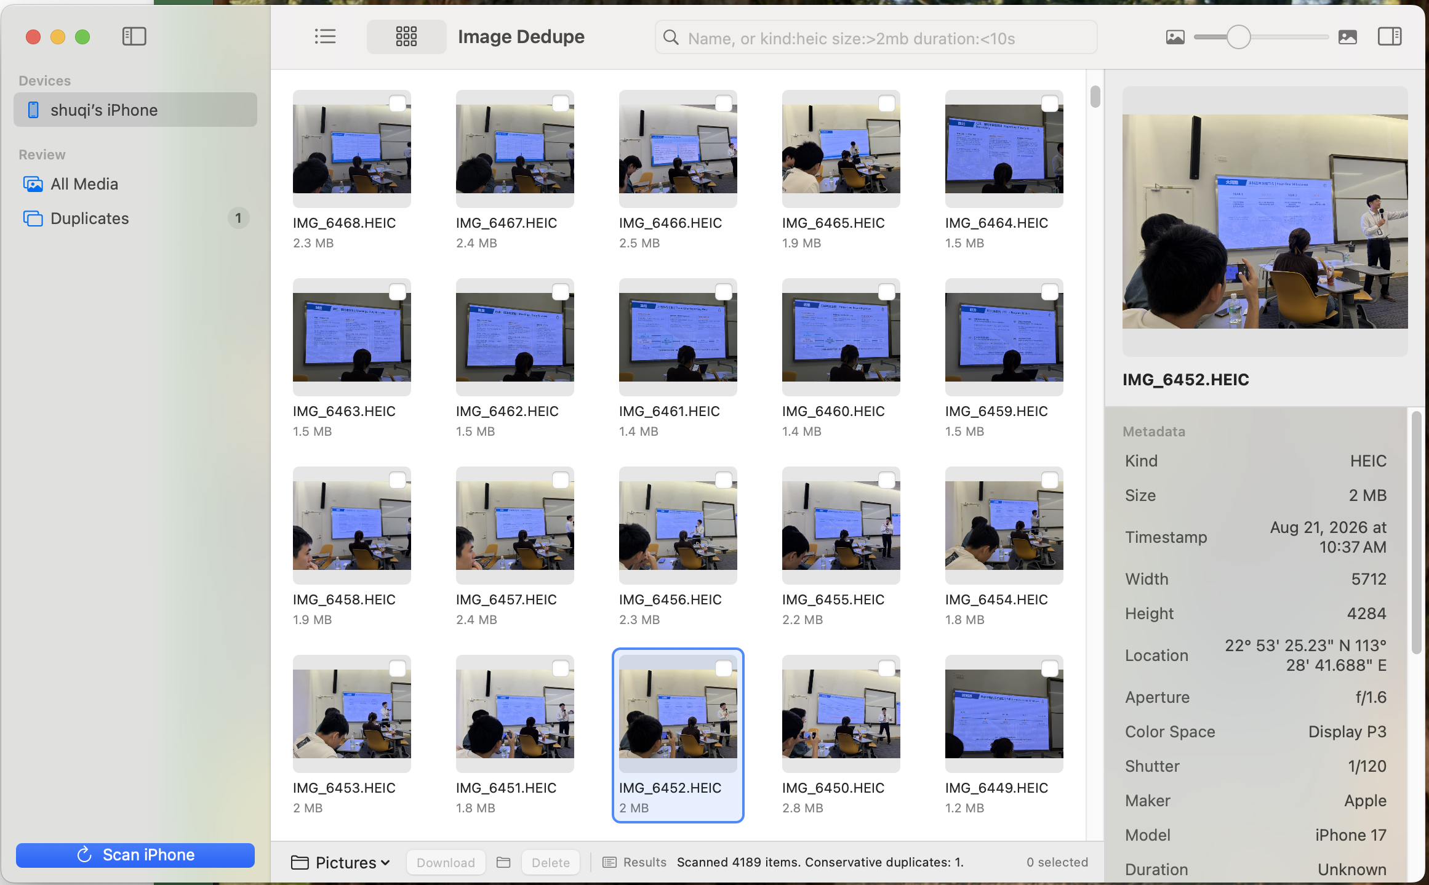1429x885 pixels.
Task: Toggle the left sidebar icon
Action: pyautogui.click(x=134, y=37)
